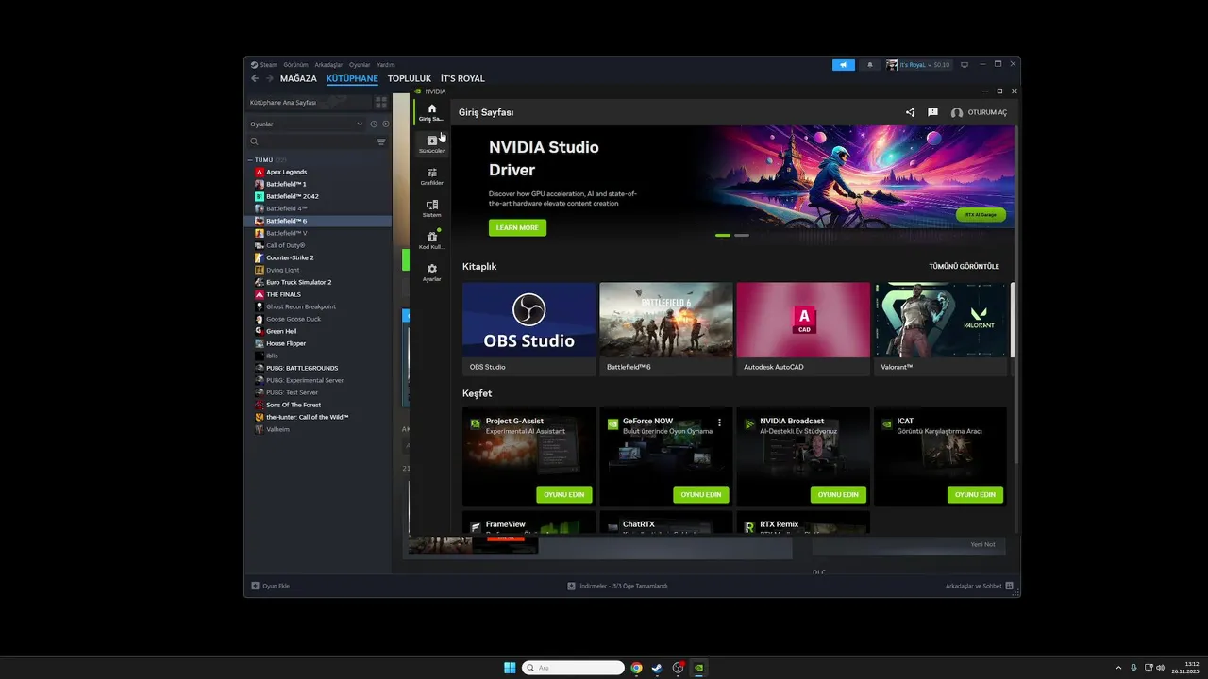Go to the TOPLULUK tab in Steam
This screenshot has height=679, width=1208.
410,79
